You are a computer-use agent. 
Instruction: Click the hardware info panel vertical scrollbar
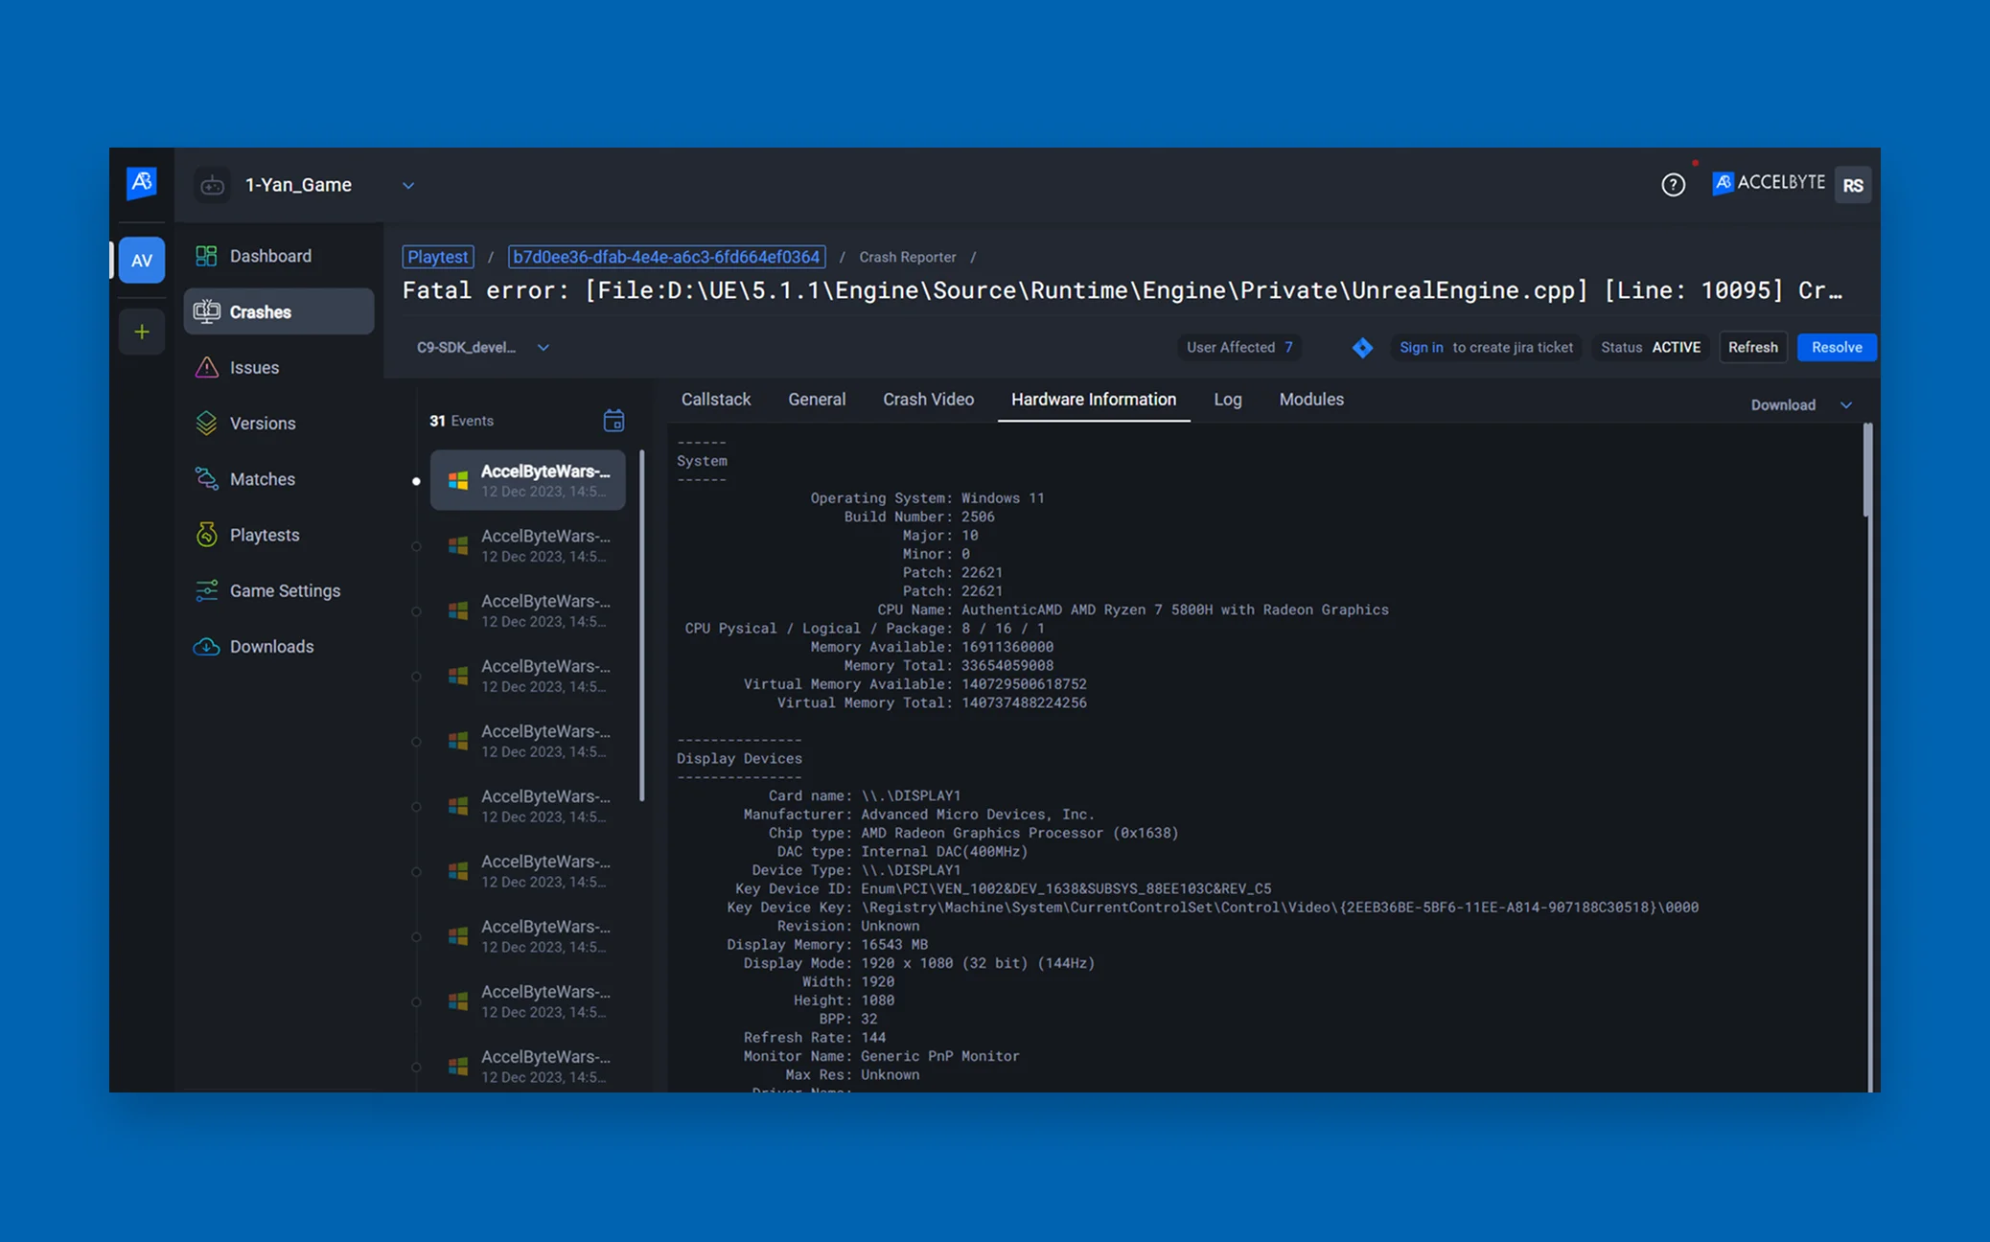[1867, 471]
